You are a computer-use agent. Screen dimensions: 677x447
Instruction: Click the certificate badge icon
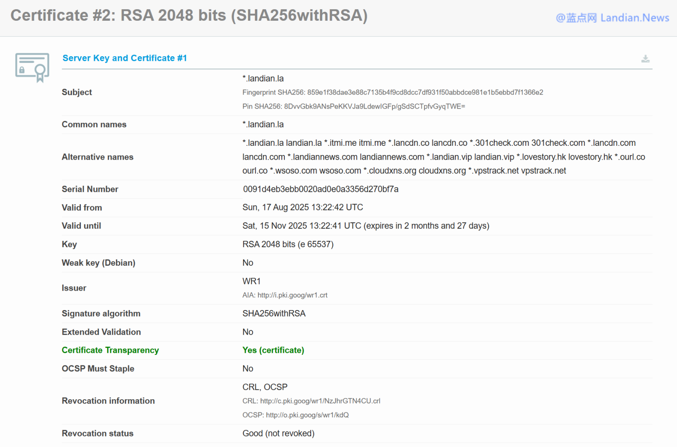pyautogui.click(x=32, y=67)
